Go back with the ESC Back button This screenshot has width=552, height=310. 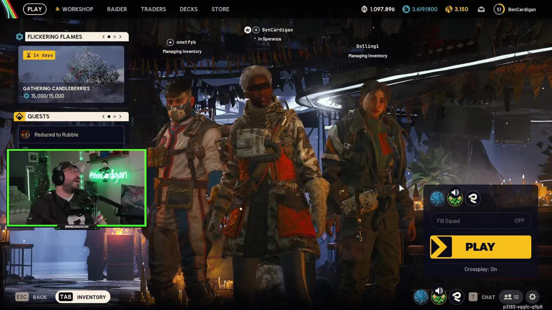pos(31,297)
